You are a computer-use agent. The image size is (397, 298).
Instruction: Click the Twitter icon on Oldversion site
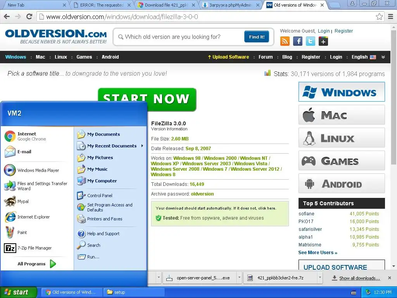point(311,41)
